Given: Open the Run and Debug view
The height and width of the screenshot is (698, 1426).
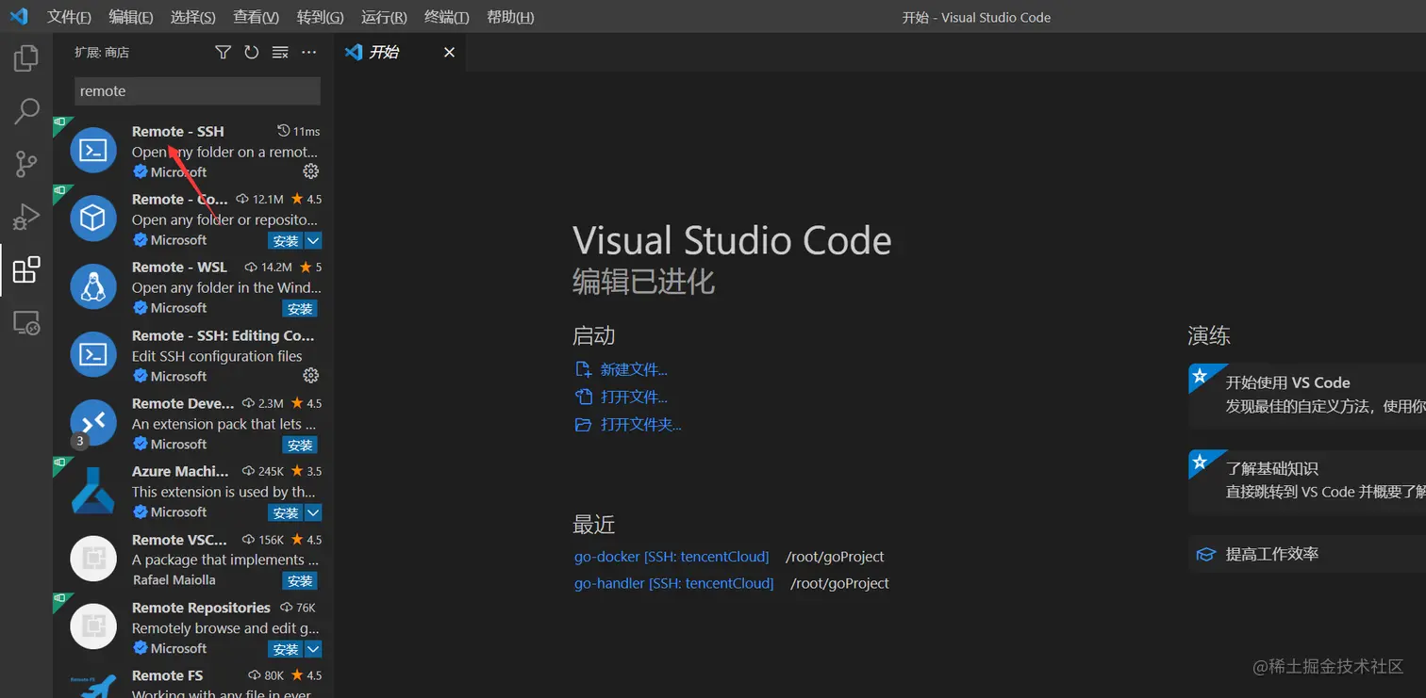Looking at the screenshot, I should pyautogui.click(x=26, y=217).
